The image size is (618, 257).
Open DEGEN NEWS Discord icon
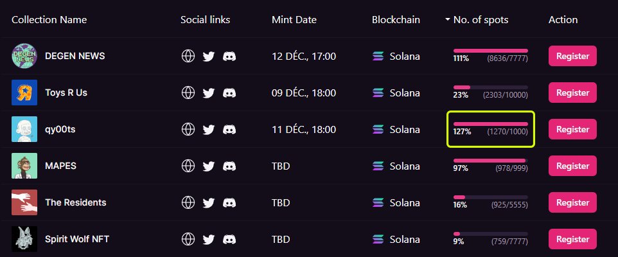pyautogui.click(x=229, y=56)
